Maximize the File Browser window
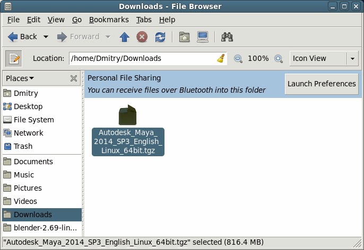Screen dimensions: 364x250 (x=344, y=6)
